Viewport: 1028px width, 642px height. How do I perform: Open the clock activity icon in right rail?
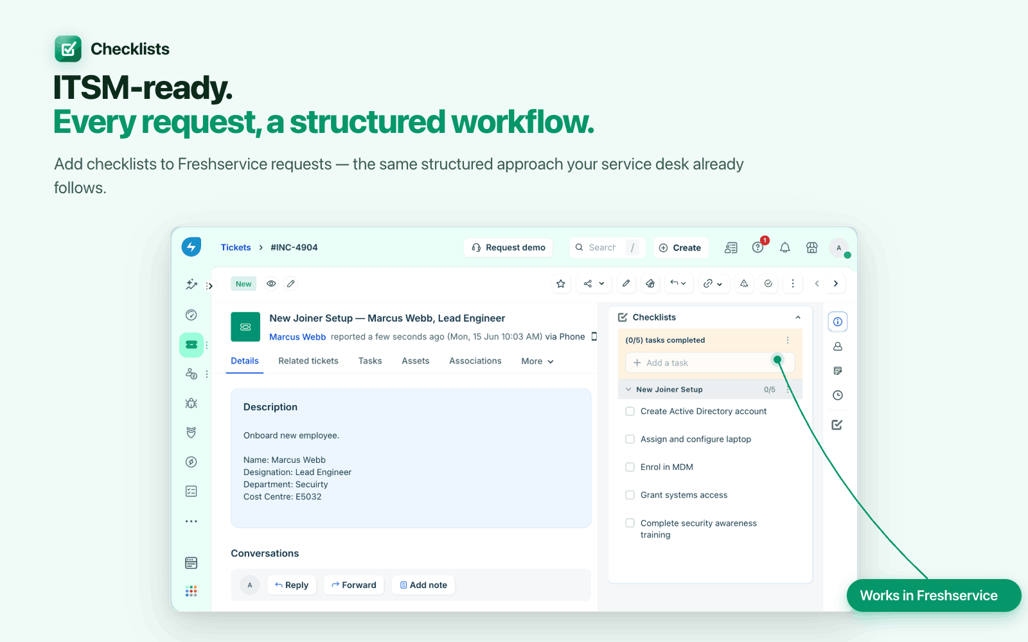pyautogui.click(x=838, y=395)
